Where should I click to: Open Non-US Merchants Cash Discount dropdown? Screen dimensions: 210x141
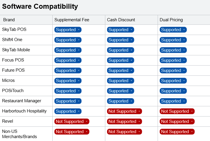click(x=124, y=132)
